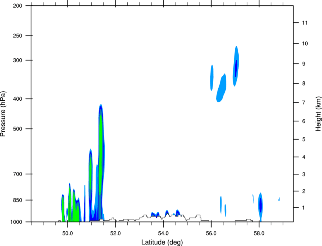
Task: Click the terrain outline bump near 55.5 degrees
Action: click(x=198, y=216)
